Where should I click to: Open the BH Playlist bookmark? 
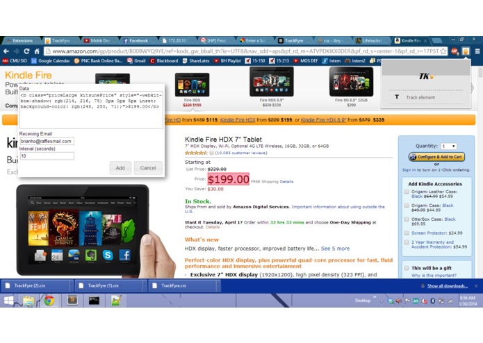pos(227,60)
